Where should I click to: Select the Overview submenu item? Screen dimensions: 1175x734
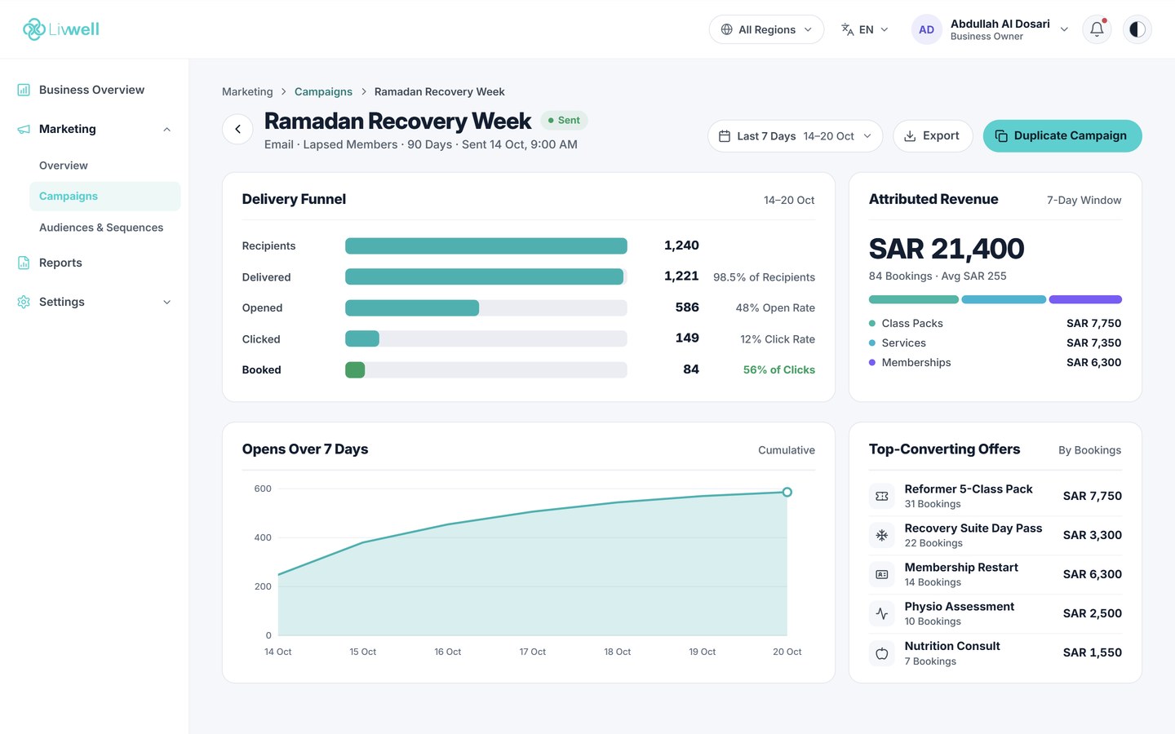point(104,166)
